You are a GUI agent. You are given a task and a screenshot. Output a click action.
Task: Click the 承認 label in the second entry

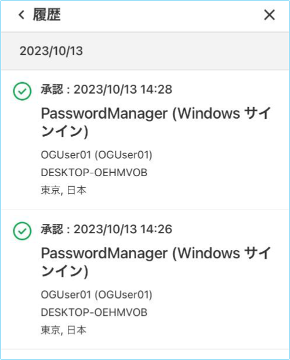click(x=52, y=229)
